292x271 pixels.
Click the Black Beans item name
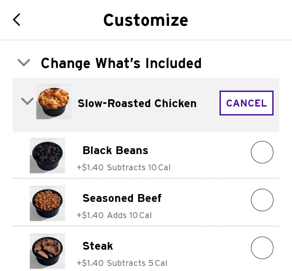(x=115, y=150)
